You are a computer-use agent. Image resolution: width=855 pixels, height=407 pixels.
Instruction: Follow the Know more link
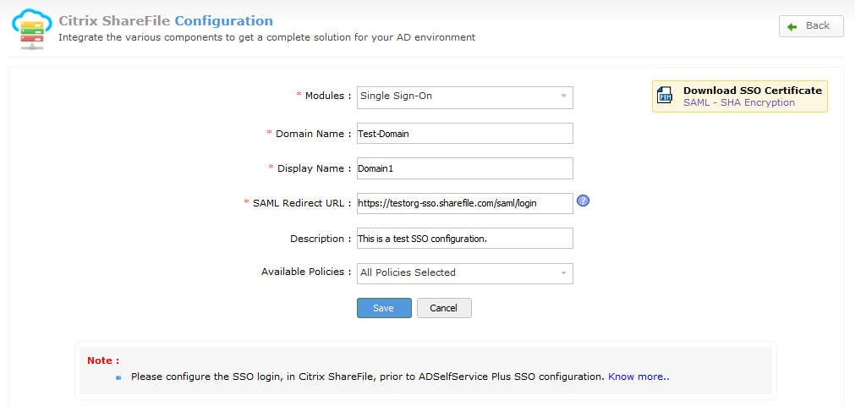click(x=639, y=377)
